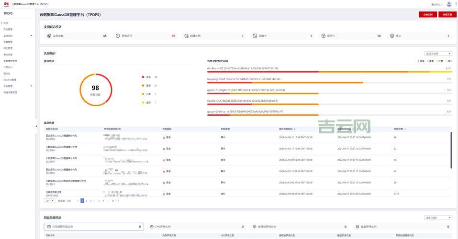Sort by 首次告警时间 column icon

pyautogui.click(x=295, y=129)
